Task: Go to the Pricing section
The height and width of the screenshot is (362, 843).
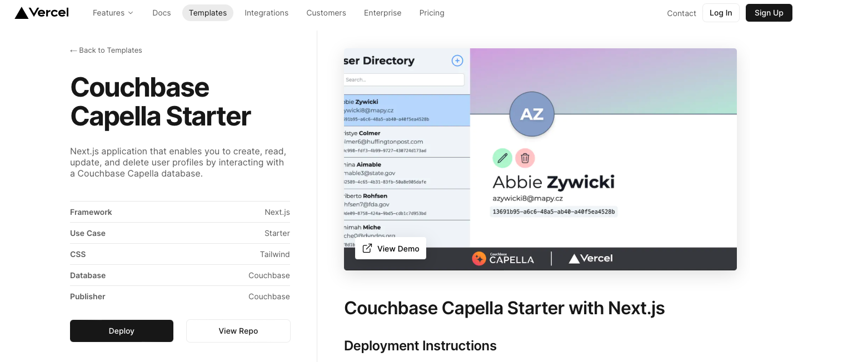Action: [432, 13]
